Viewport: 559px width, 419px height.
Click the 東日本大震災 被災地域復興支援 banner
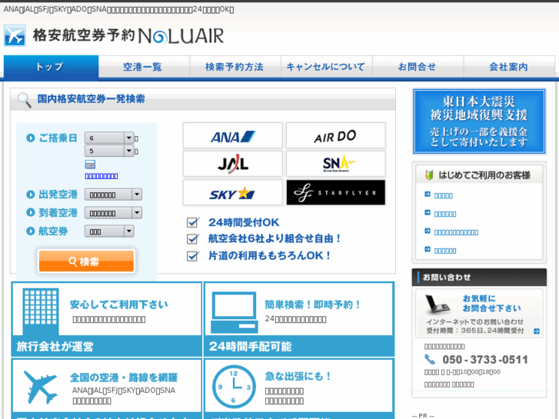pos(479,121)
